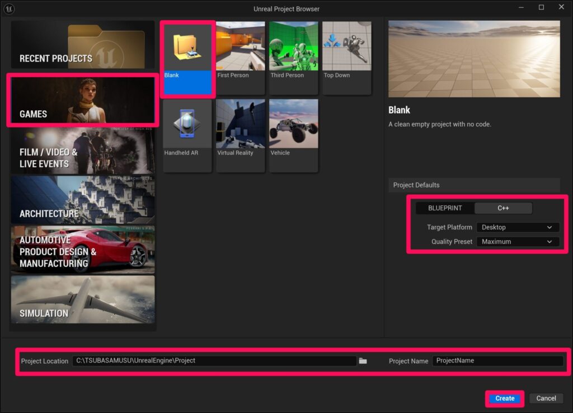Choose the Handheld AR template
Image resolution: width=573 pixels, height=413 pixels.
[187, 135]
